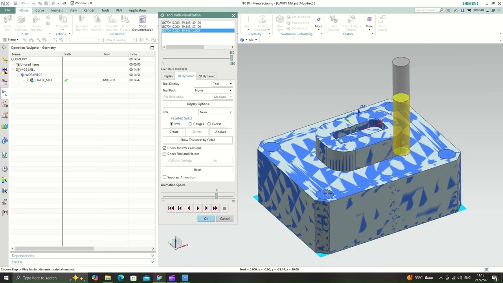The image size is (503, 283).
Task: Rewind to start of tool path
Action: click(171, 208)
